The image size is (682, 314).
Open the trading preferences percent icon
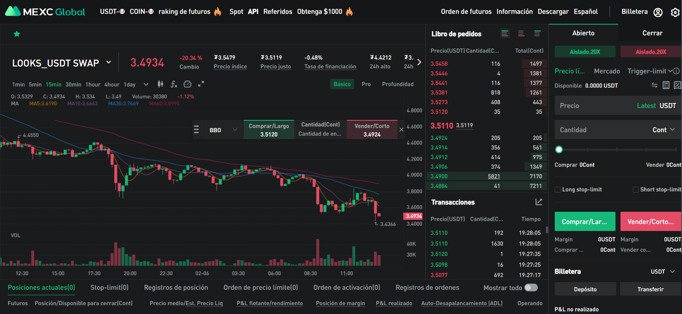coord(677,85)
